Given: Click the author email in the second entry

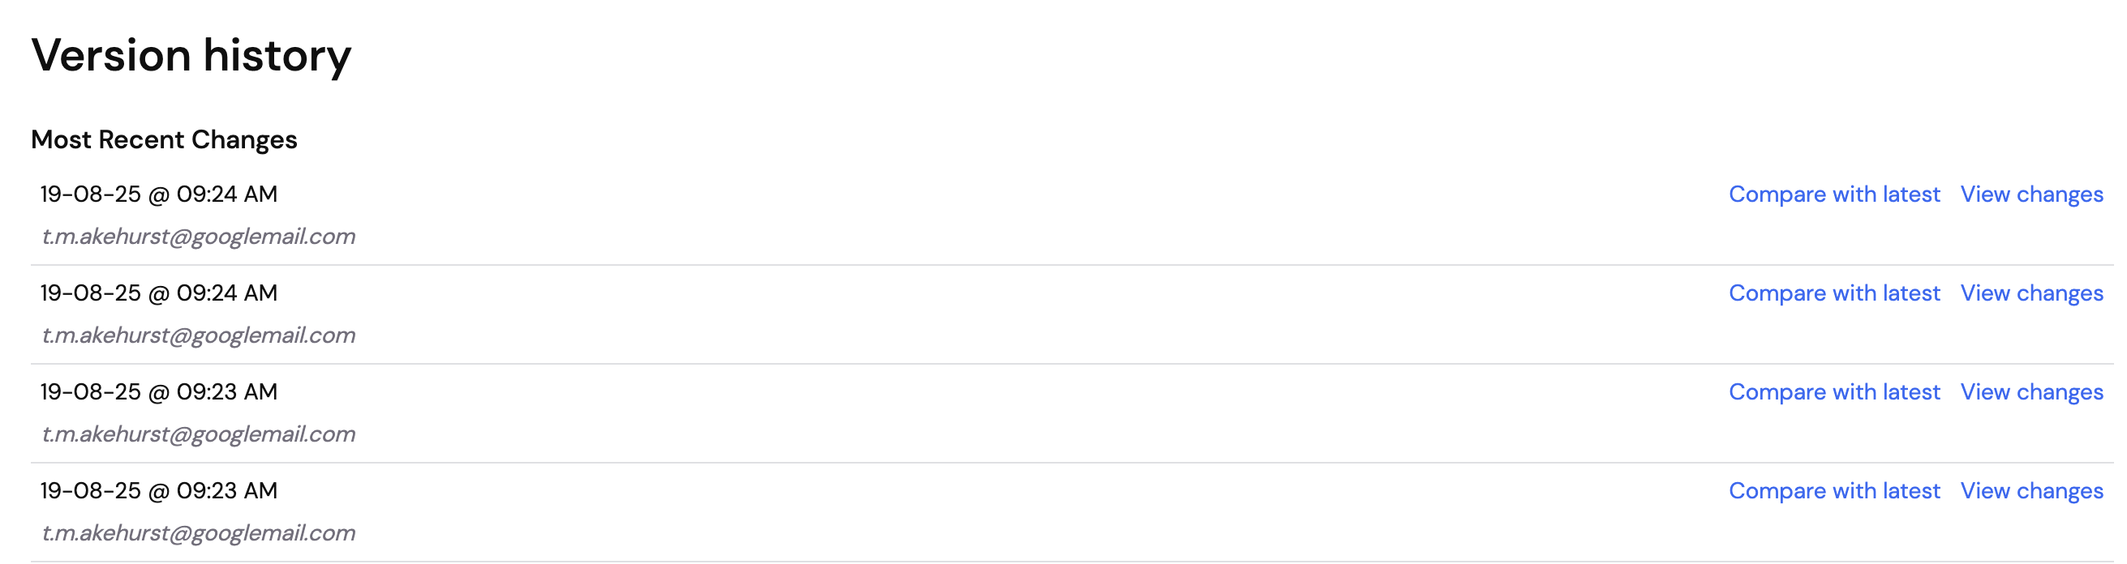Looking at the screenshot, I should click(199, 335).
